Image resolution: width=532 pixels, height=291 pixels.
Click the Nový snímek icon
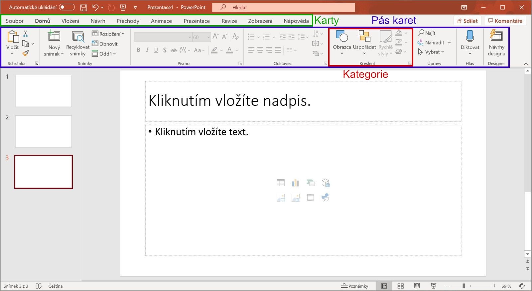(x=54, y=36)
